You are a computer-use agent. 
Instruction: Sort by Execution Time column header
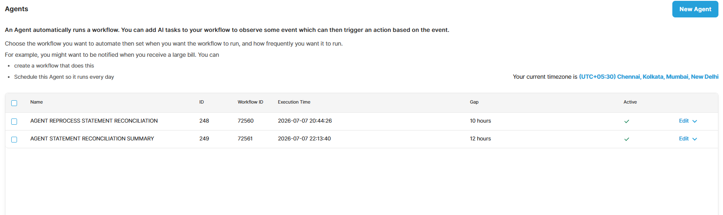pyautogui.click(x=294, y=102)
